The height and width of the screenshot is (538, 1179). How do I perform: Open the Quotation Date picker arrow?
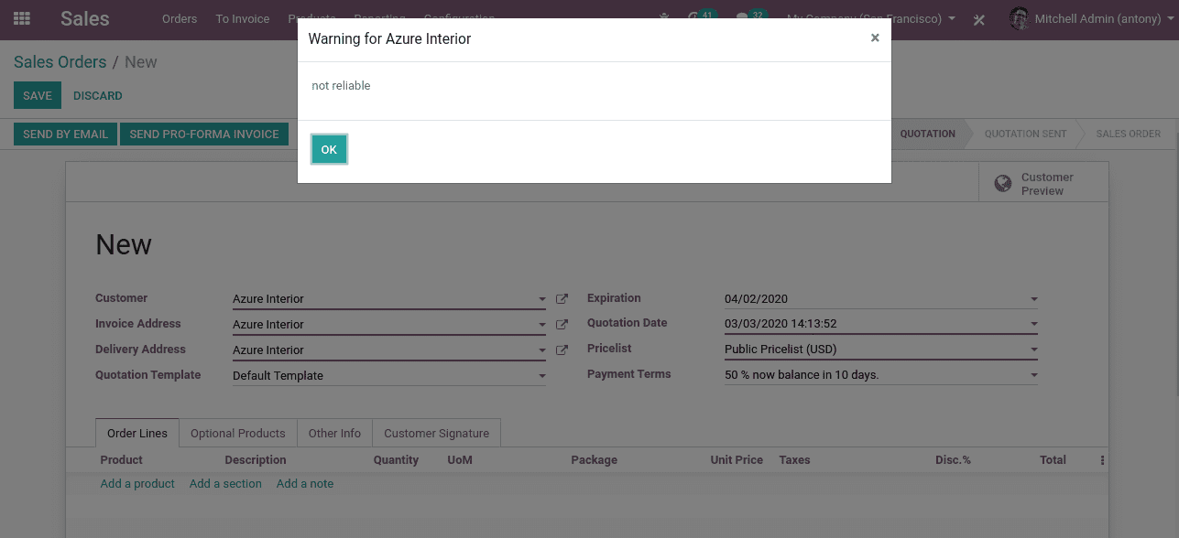1034,324
